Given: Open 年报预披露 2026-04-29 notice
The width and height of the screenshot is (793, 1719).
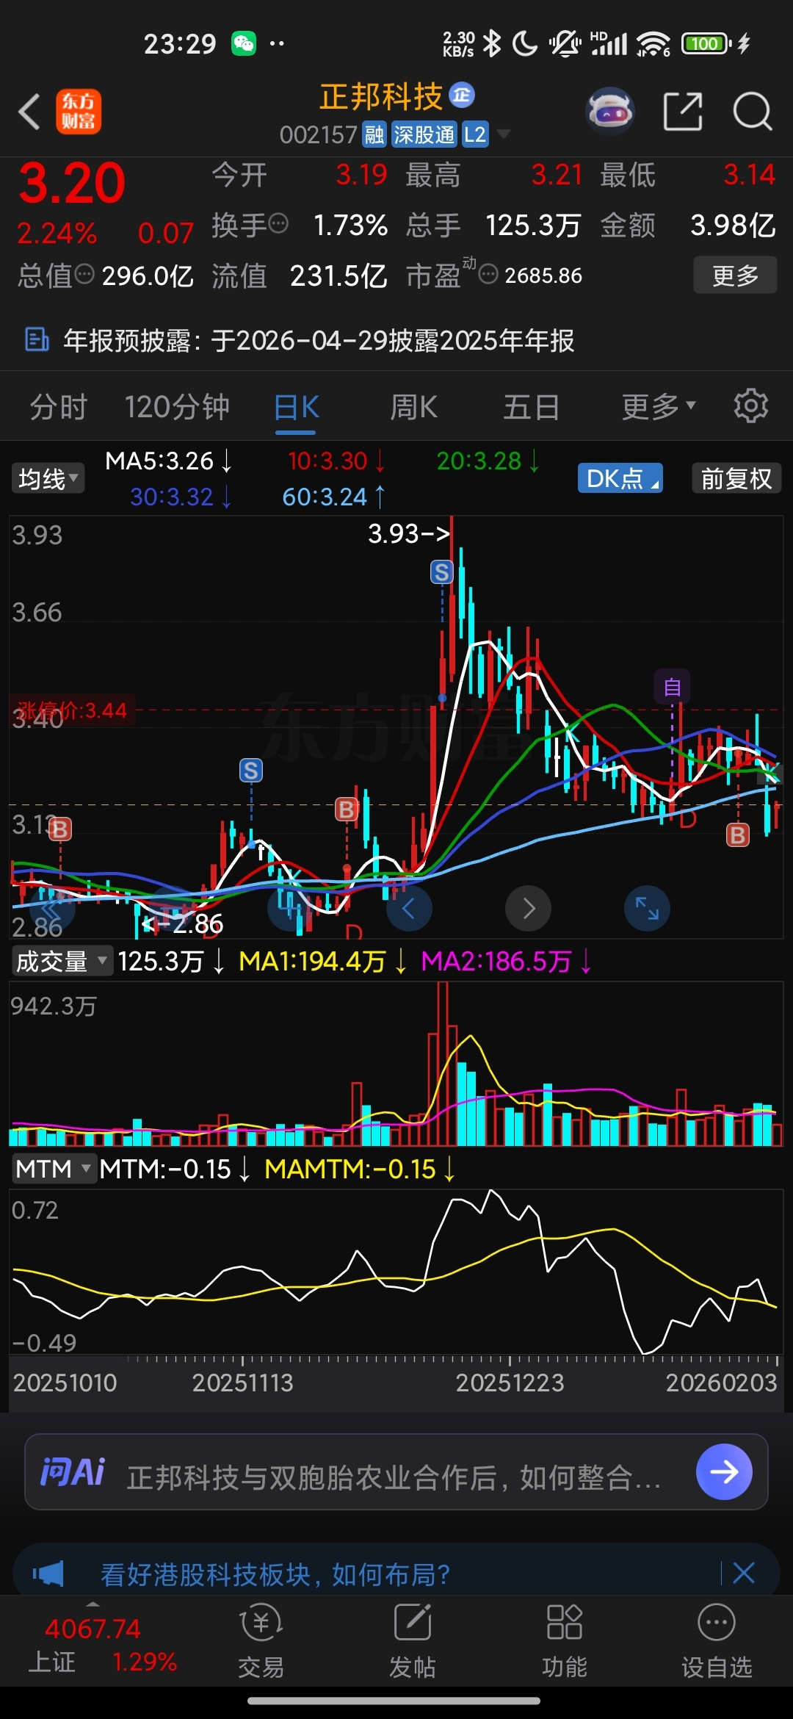Looking at the screenshot, I should tap(319, 340).
